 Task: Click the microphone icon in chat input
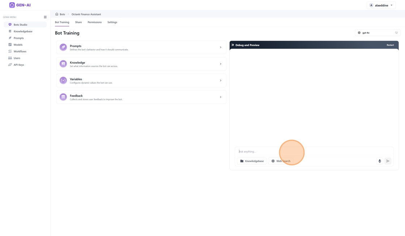click(x=380, y=161)
